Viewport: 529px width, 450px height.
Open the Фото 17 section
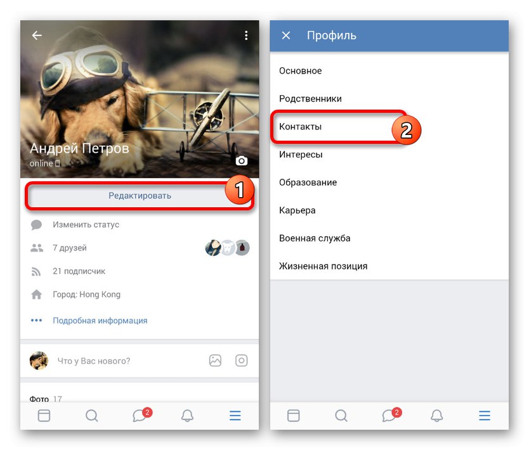pyautogui.click(x=46, y=399)
